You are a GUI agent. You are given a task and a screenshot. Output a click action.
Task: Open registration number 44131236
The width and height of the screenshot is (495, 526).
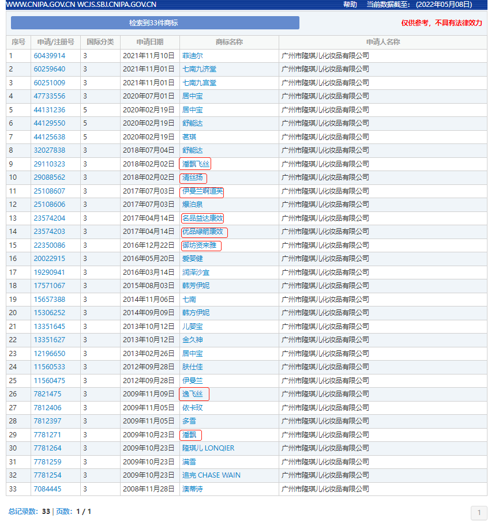click(50, 110)
